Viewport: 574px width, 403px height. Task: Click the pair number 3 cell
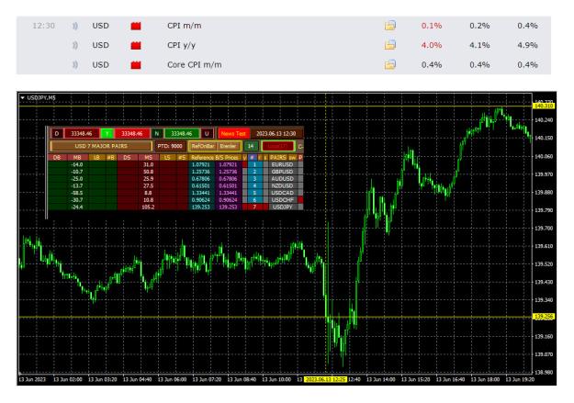pos(254,179)
